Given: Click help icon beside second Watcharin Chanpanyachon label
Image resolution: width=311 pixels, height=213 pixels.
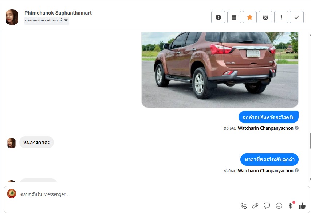Looking at the screenshot, I should 296,170.
